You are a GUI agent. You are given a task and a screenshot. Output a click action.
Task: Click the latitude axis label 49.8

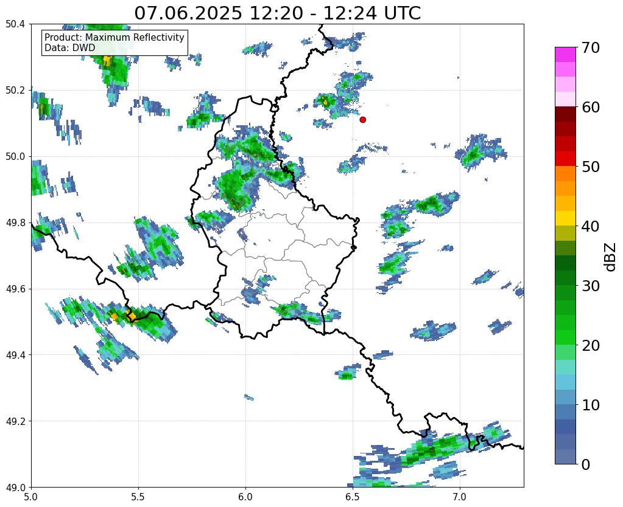[15, 222]
